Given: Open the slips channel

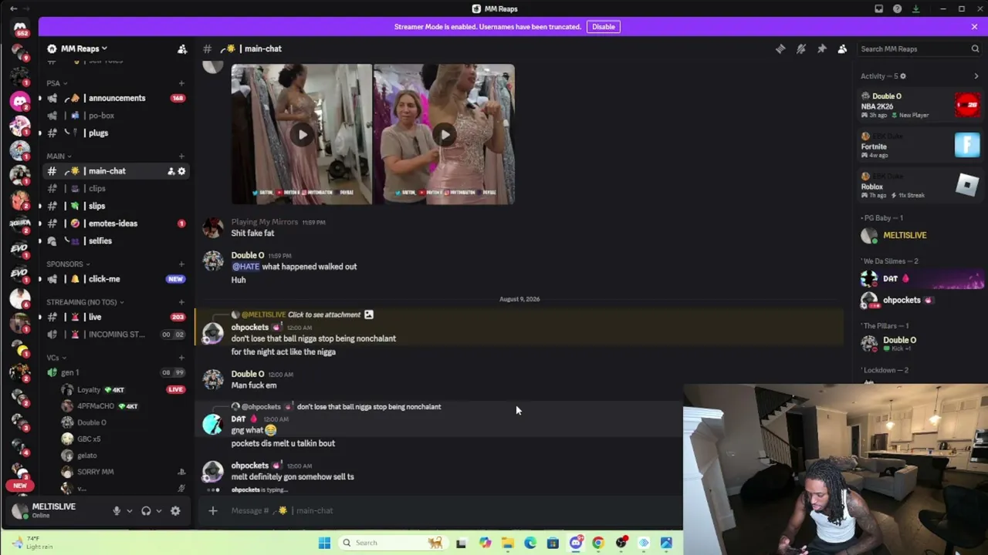Looking at the screenshot, I should (x=116, y=206).
